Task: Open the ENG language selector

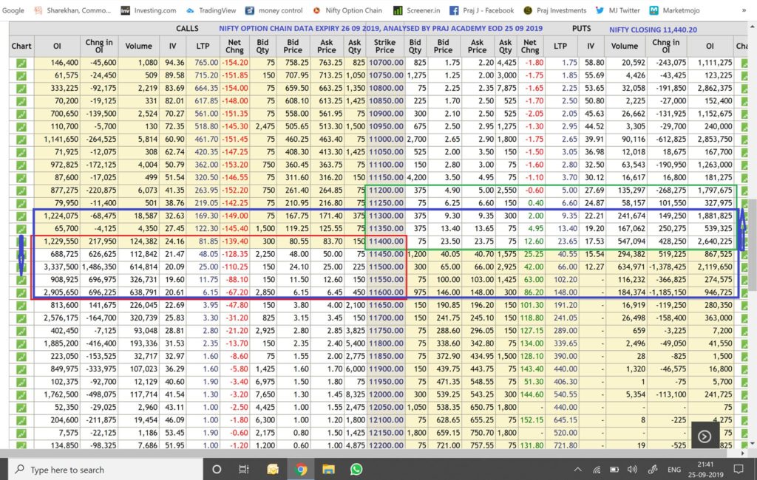Action: (675, 469)
